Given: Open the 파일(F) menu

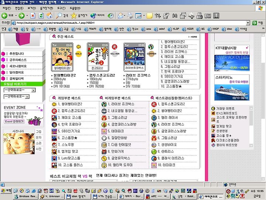Looking at the screenshot, I should click(7, 8).
